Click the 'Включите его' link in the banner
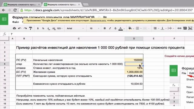194x109 pixels. [x=98, y=20]
